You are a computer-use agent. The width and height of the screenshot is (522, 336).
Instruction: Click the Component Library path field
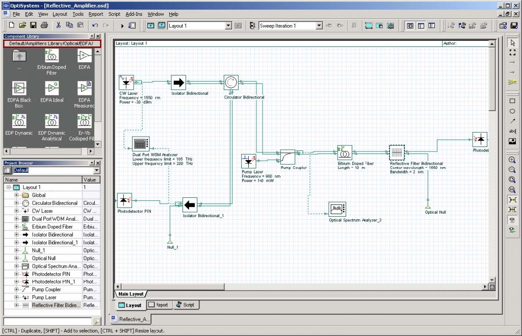pyautogui.click(x=51, y=43)
